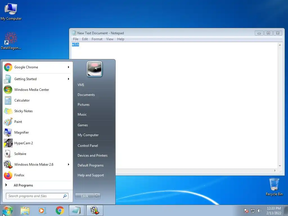
Task: Click the user account picture in Start menu
Action: (94, 69)
